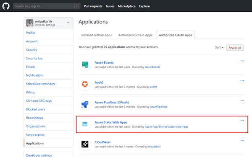Viewport: 252px width, 157px height.
Task: Open options menu for CloudSkew
Action: [242, 140]
